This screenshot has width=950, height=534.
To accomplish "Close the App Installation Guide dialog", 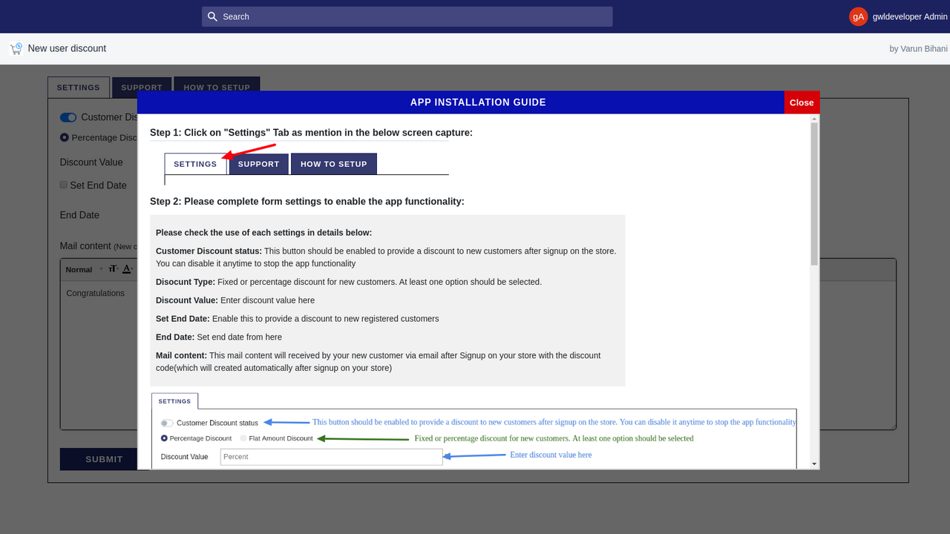I will coord(802,102).
